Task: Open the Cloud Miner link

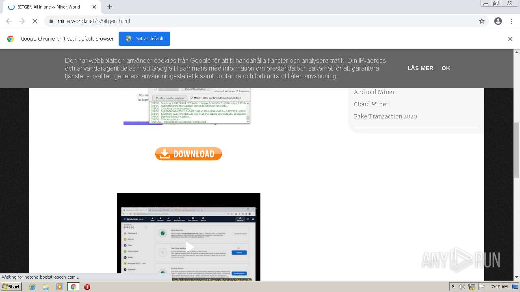Action: [371, 104]
